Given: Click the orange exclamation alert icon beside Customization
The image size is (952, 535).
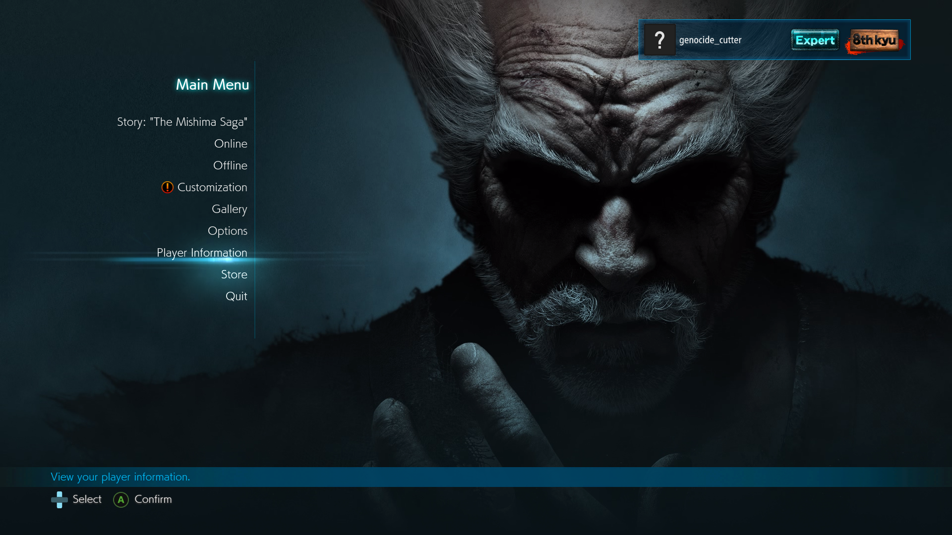Looking at the screenshot, I should (167, 187).
